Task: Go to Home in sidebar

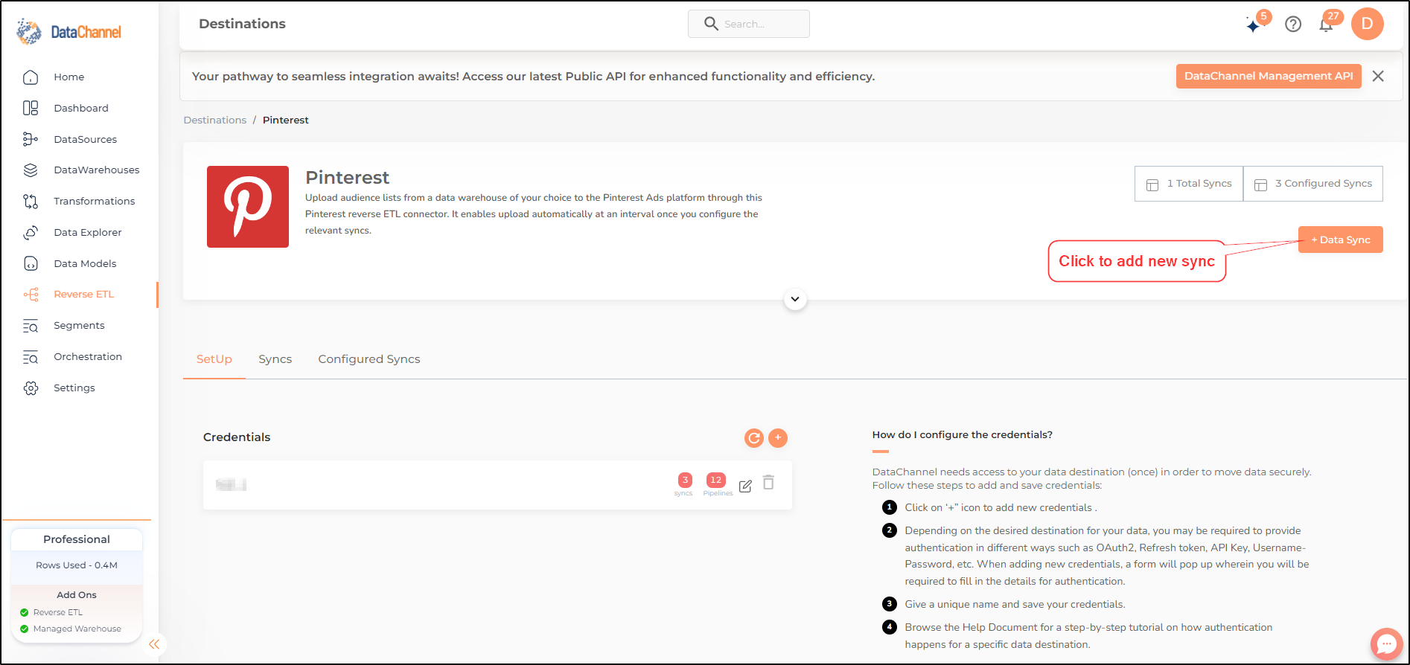Action: point(69,77)
